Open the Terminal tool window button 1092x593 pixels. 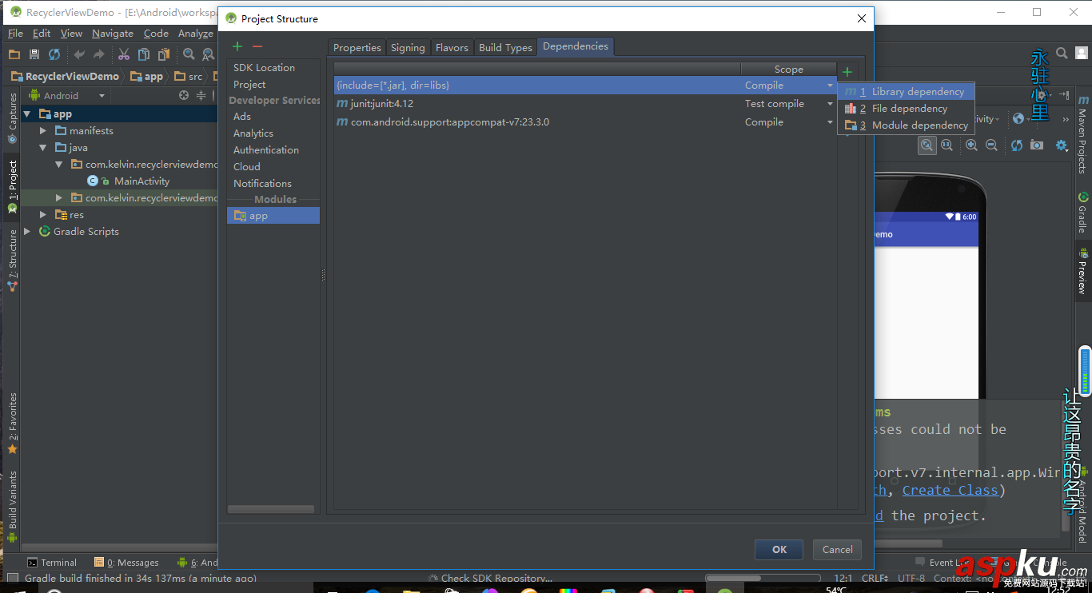pyautogui.click(x=52, y=563)
